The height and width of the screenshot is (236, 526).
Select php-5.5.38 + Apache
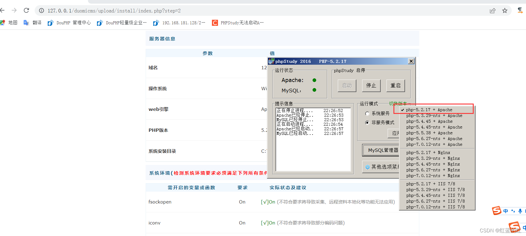coord(436,133)
